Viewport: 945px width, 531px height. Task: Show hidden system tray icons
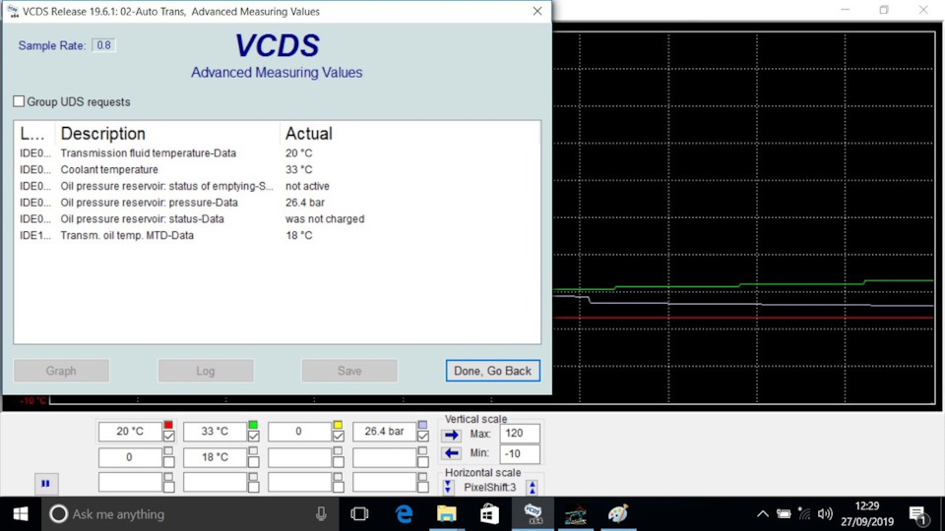coord(762,514)
